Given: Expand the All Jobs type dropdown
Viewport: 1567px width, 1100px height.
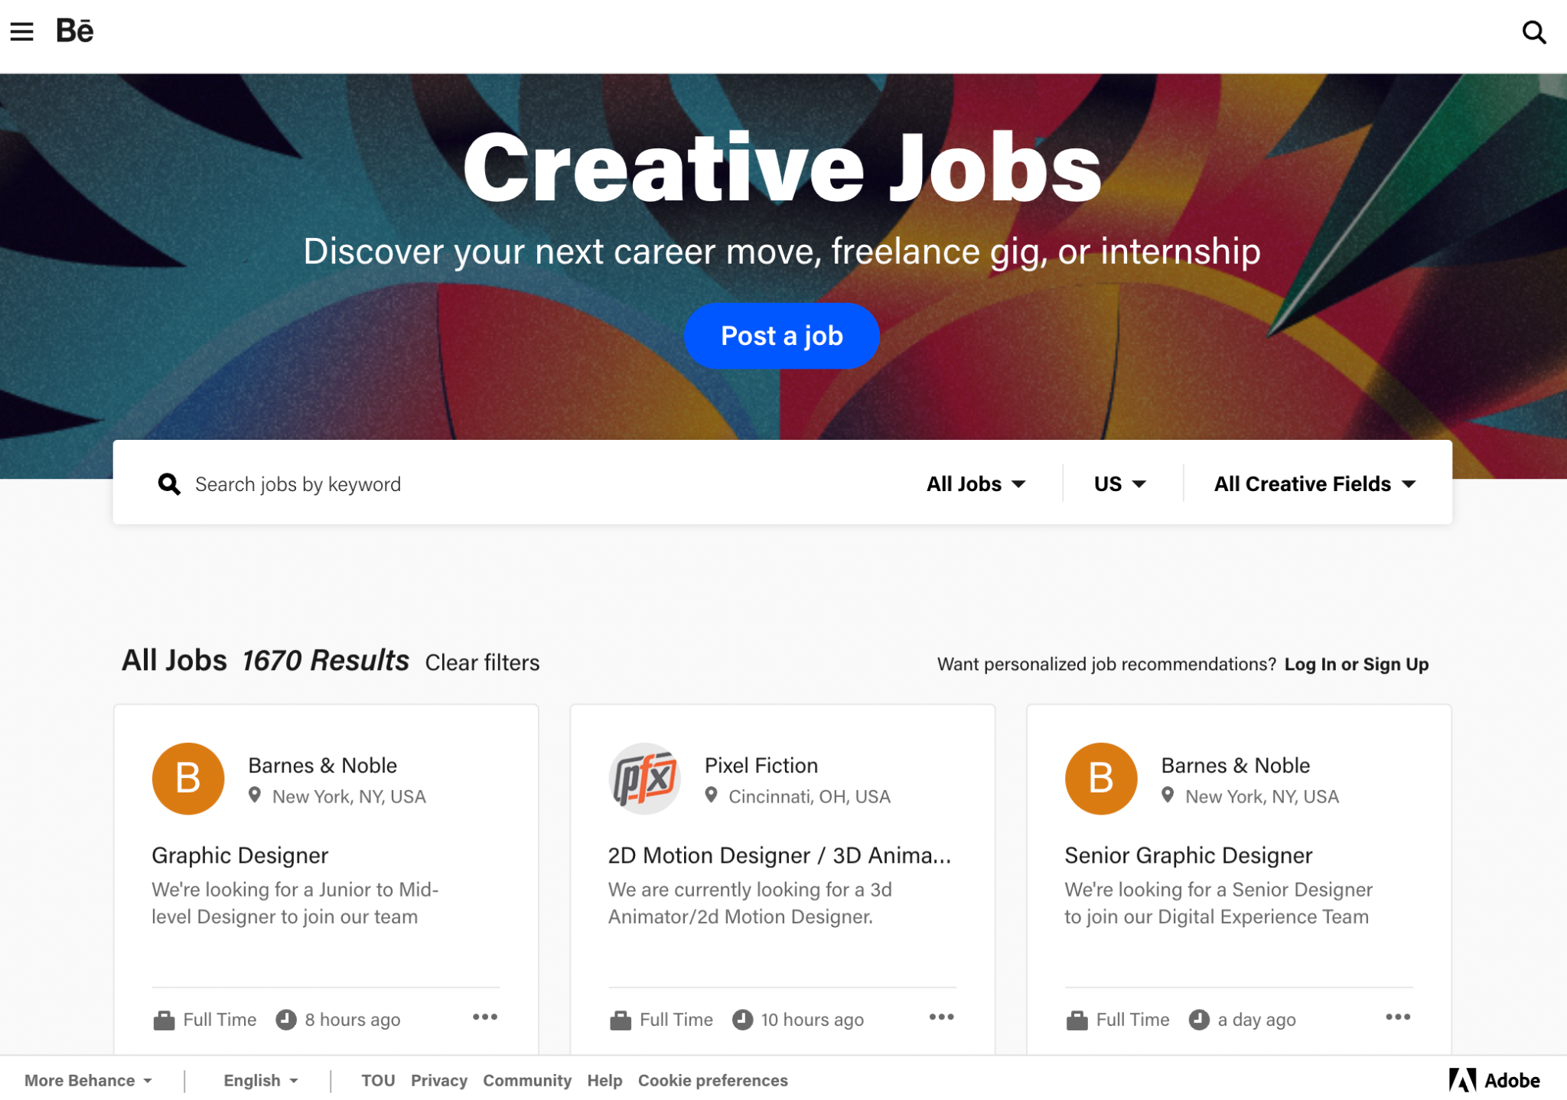Looking at the screenshot, I should coord(976,483).
